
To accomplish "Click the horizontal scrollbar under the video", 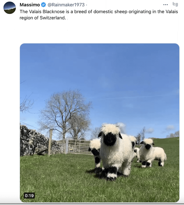I will click(92, 204).
